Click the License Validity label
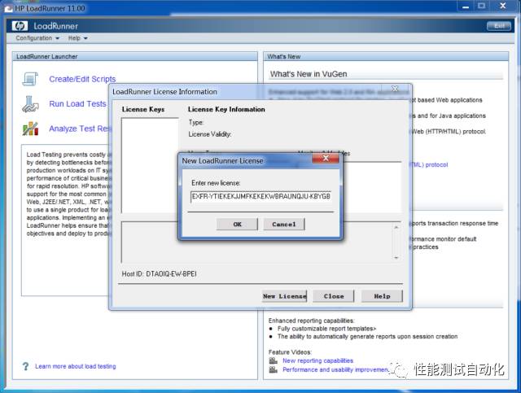Viewport: 521px width, 393px height. coord(210,134)
